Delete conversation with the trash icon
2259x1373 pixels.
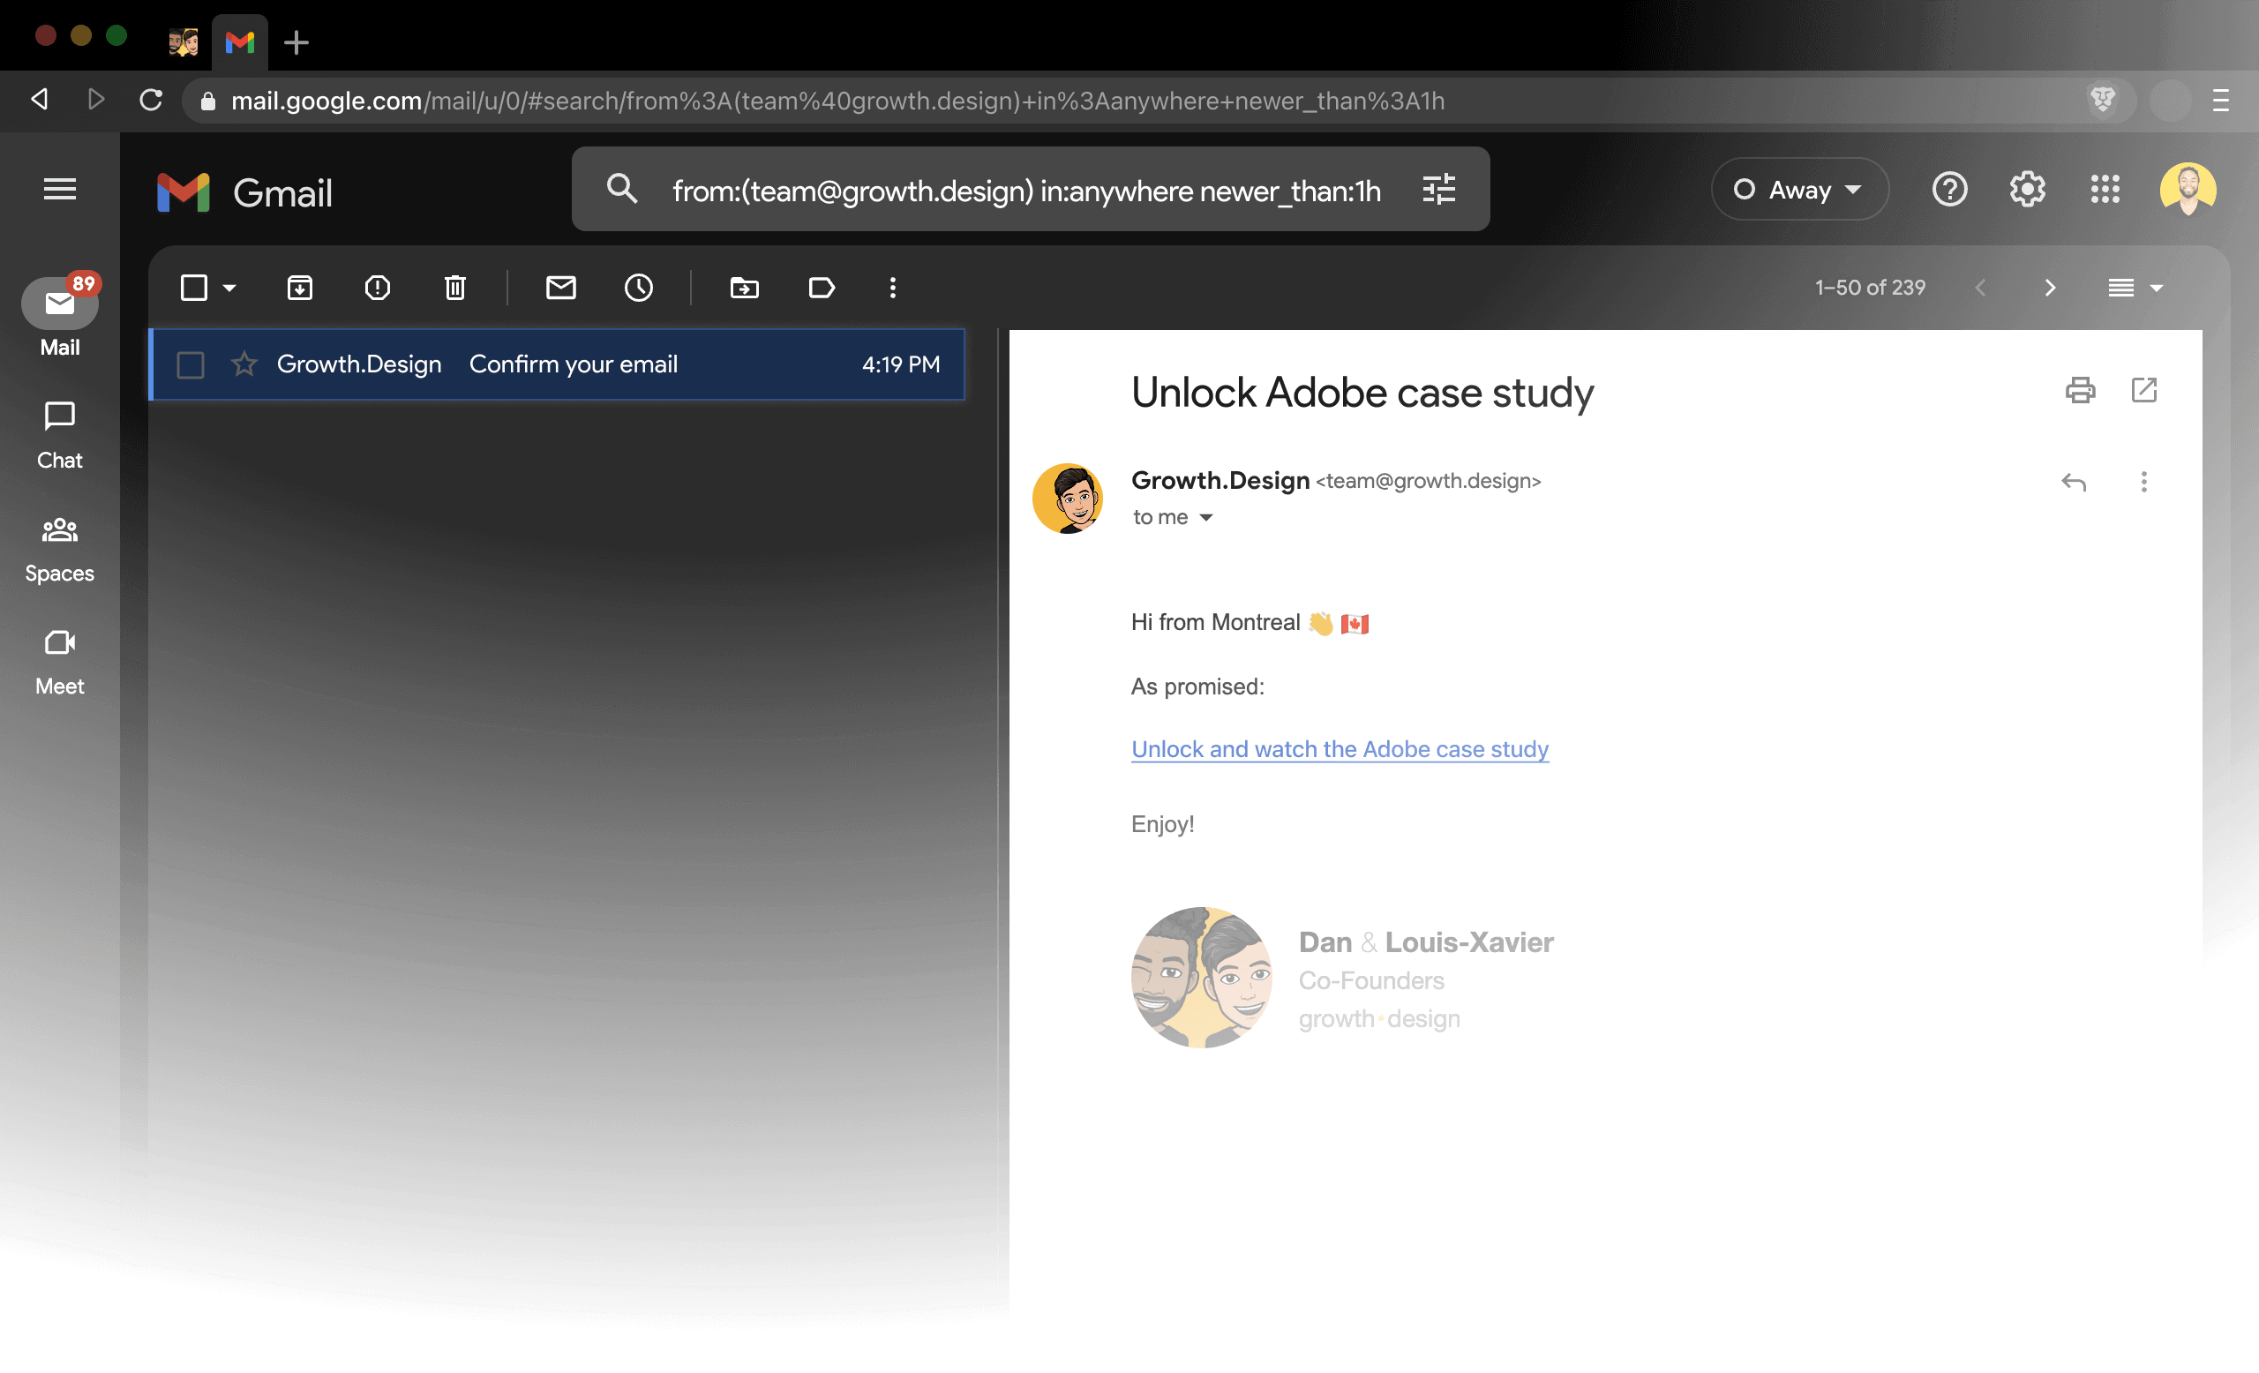pos(455,288)
